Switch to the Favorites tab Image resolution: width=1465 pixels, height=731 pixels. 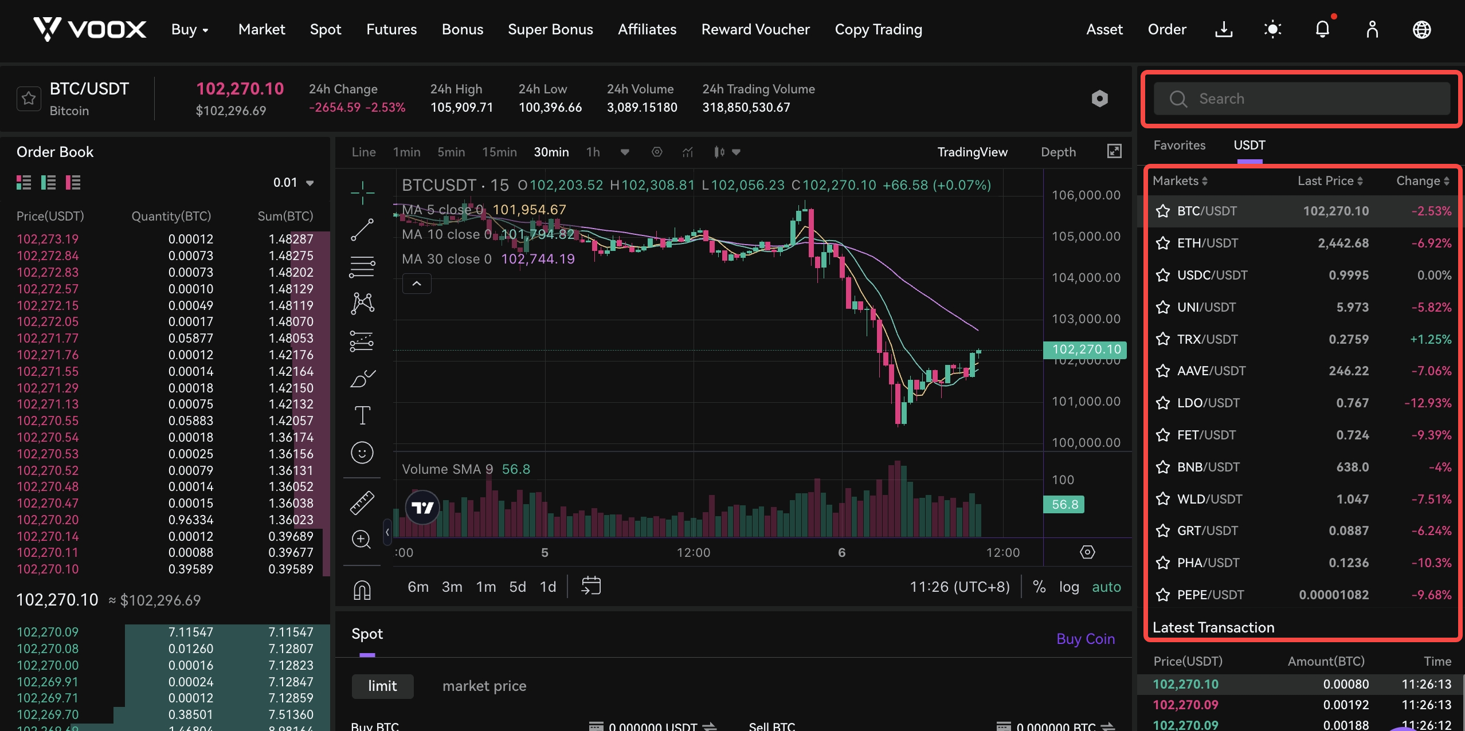click(x=1180, y=145)
